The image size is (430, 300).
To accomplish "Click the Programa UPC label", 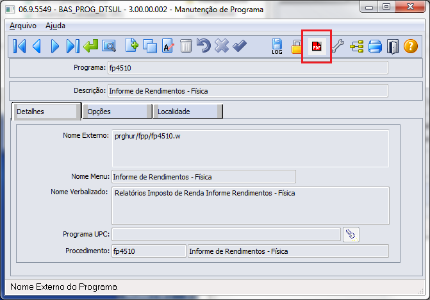I will 86,234.
